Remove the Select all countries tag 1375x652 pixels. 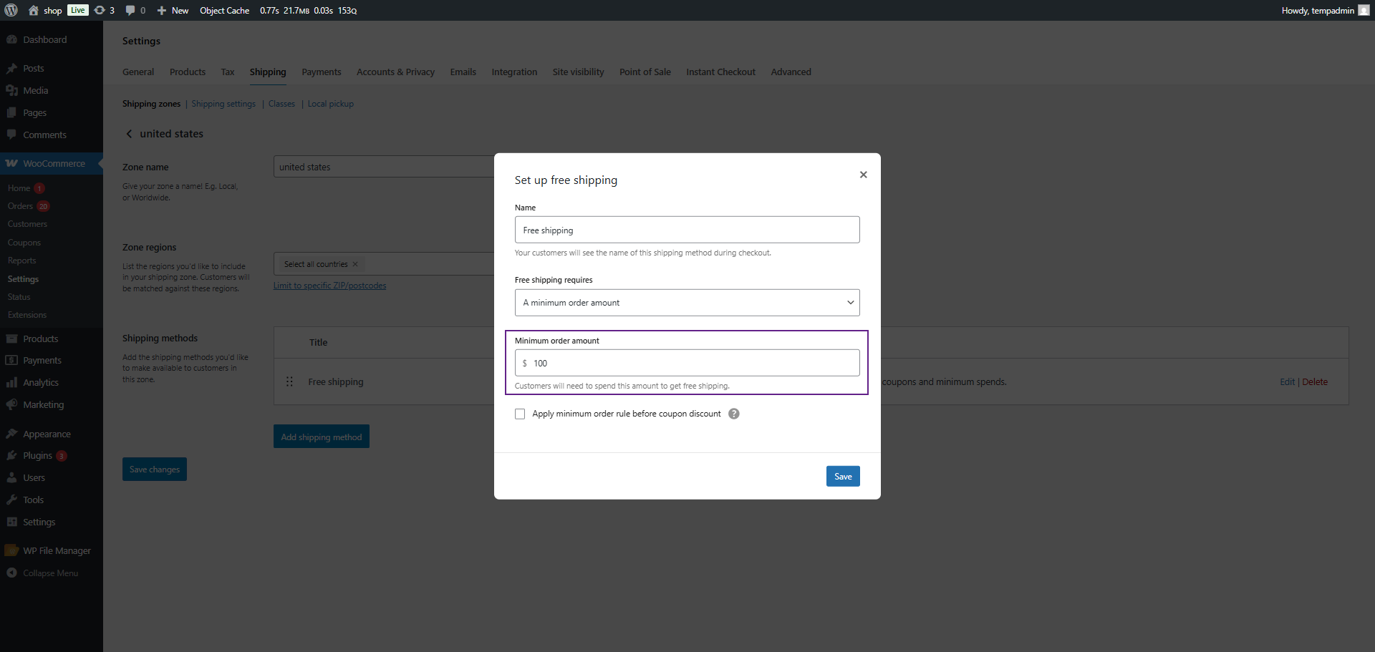tap(355, 264)
